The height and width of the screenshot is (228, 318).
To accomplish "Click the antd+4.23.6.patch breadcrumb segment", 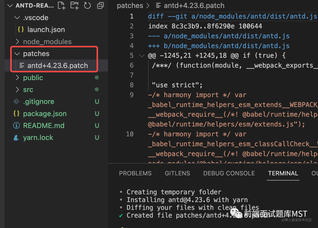I will click(194, 6).
